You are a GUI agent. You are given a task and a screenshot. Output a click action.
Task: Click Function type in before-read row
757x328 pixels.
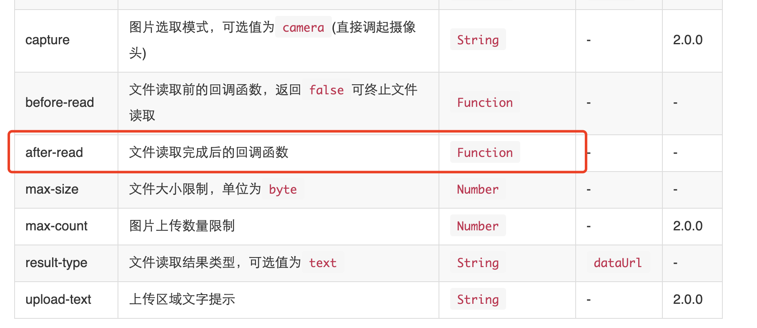(485, 102)
